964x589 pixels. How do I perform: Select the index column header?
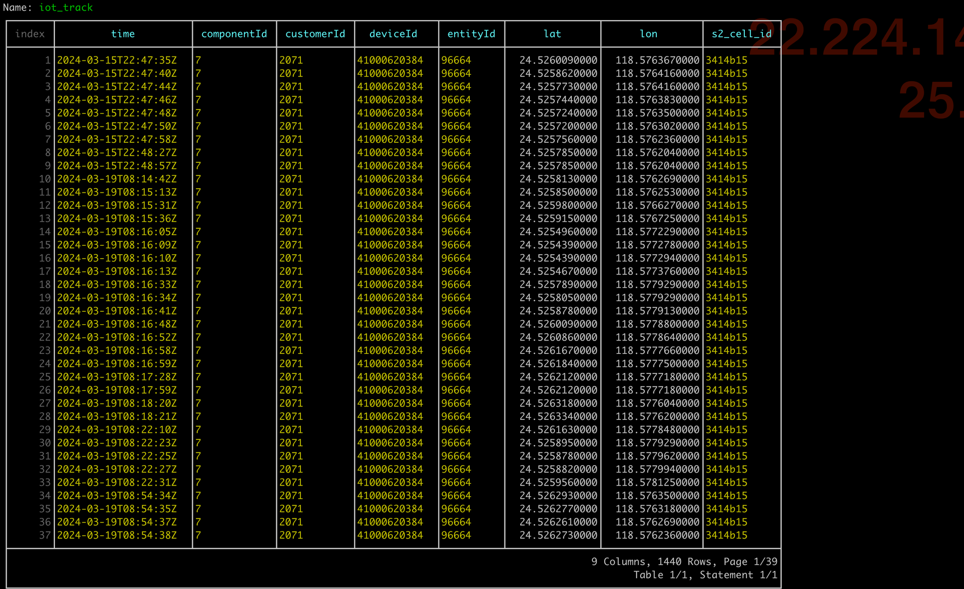[x=30, y=34]
